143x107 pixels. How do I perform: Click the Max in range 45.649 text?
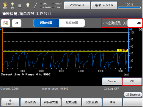tap(55, 89)
